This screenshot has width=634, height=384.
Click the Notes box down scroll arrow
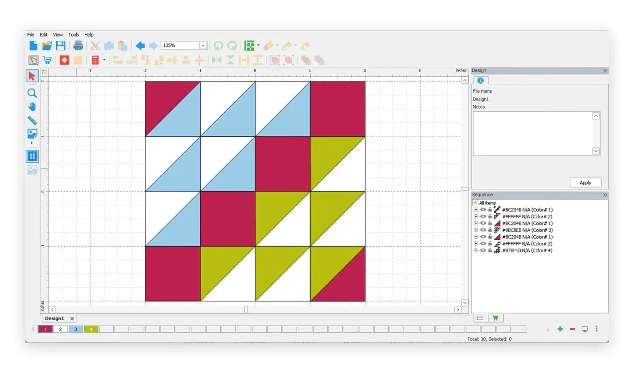pyautogui.click(x=596, y=151)
